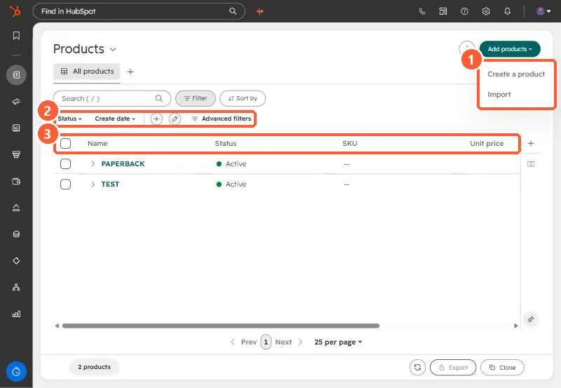
Task: Open the Data management database sidebar icon
Action: [x=16, y=234]
